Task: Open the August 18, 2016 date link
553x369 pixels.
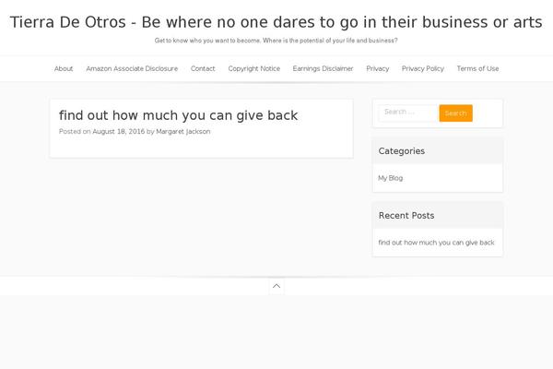Action: tap(119, 131)
